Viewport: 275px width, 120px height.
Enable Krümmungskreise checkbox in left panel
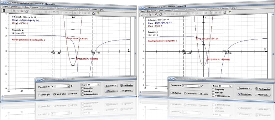tap(82, 94)
